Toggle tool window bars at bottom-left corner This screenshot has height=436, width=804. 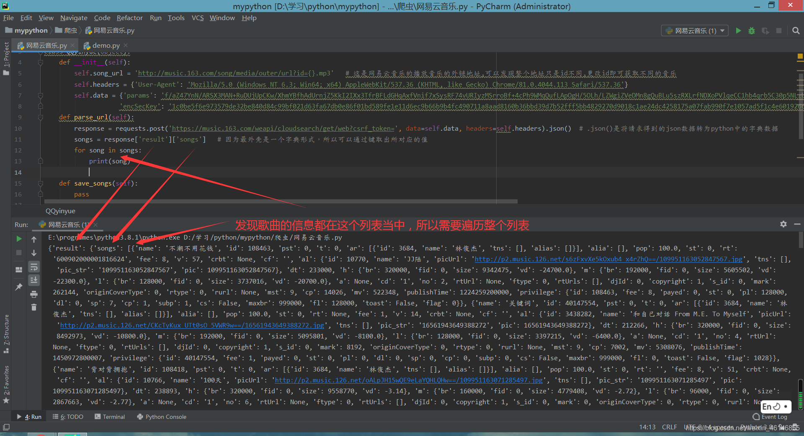pos(6,427)
